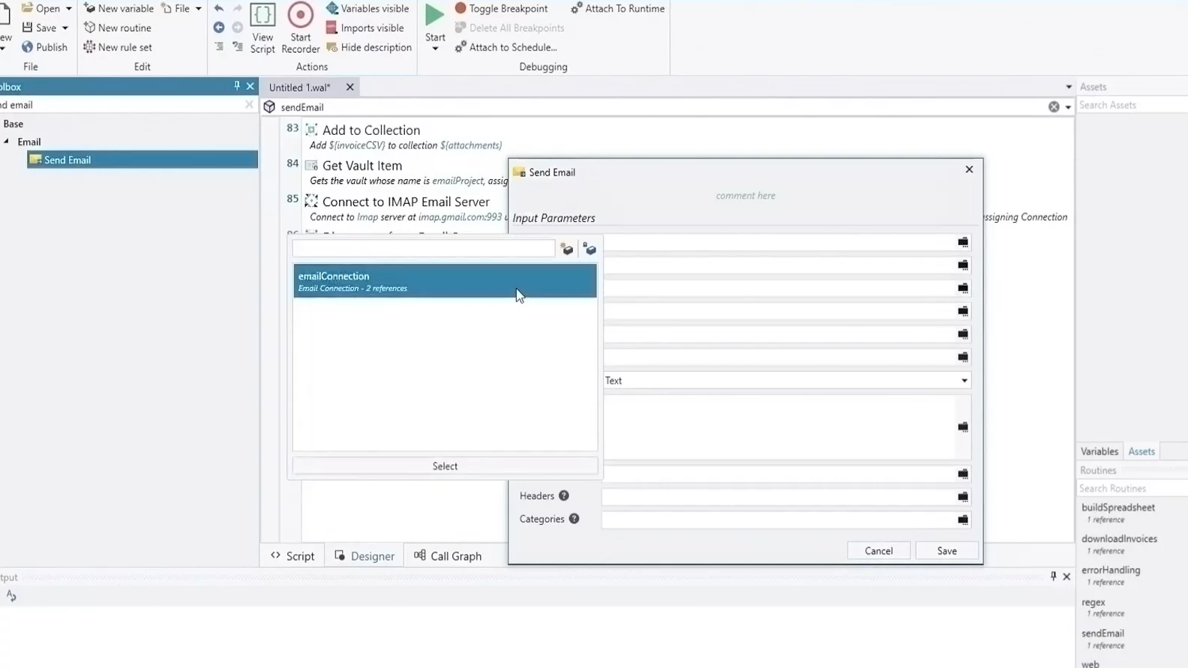Run the script with Start button

coord(434,16)
